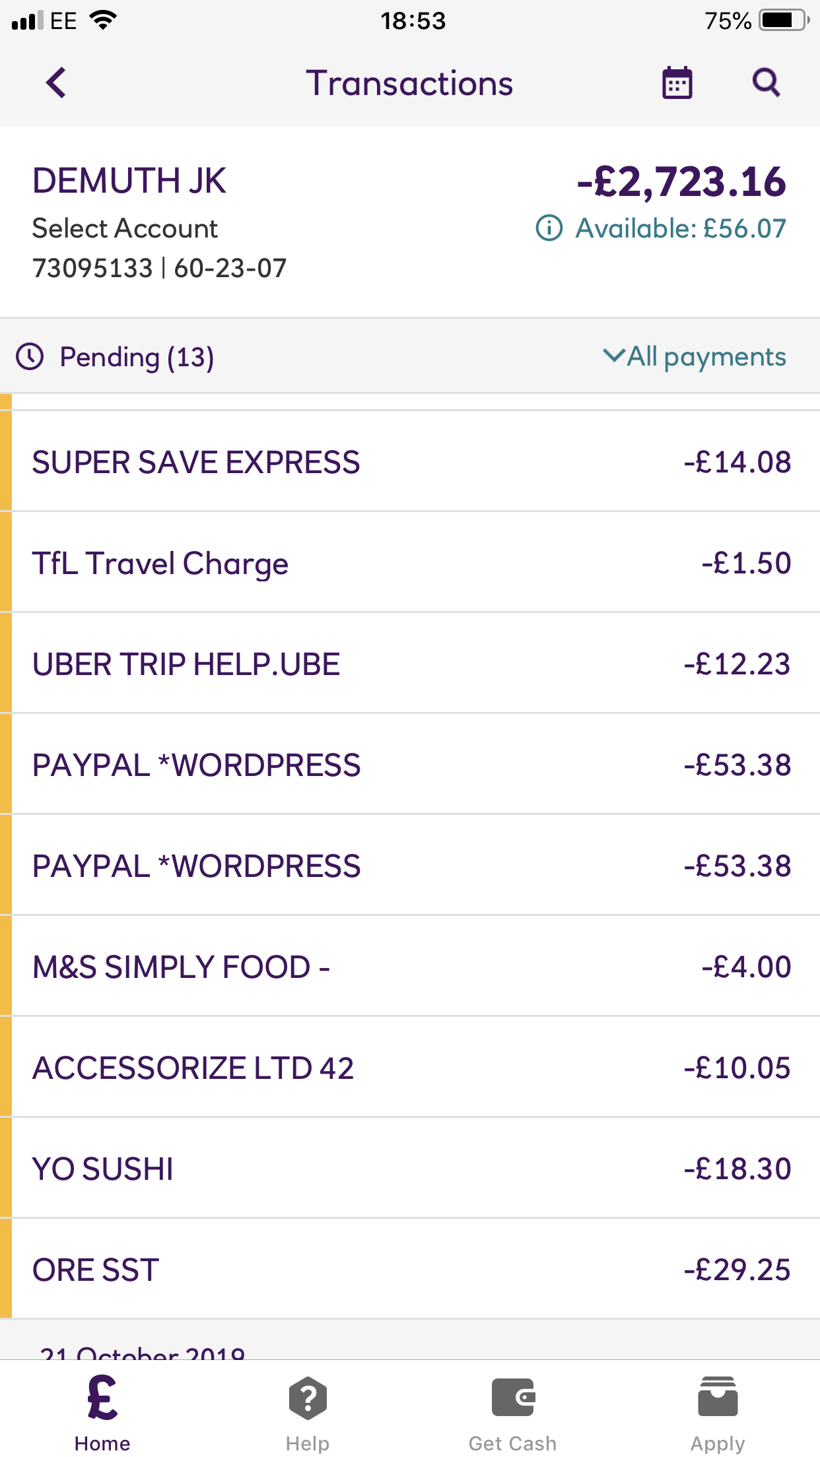Tap the available balance info icon
The height and width of the screenshot is (1457, 820).
pos(549,228)
